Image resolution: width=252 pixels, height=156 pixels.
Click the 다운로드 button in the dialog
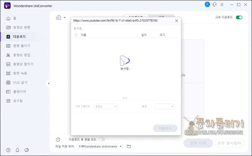tap(165, 128)
